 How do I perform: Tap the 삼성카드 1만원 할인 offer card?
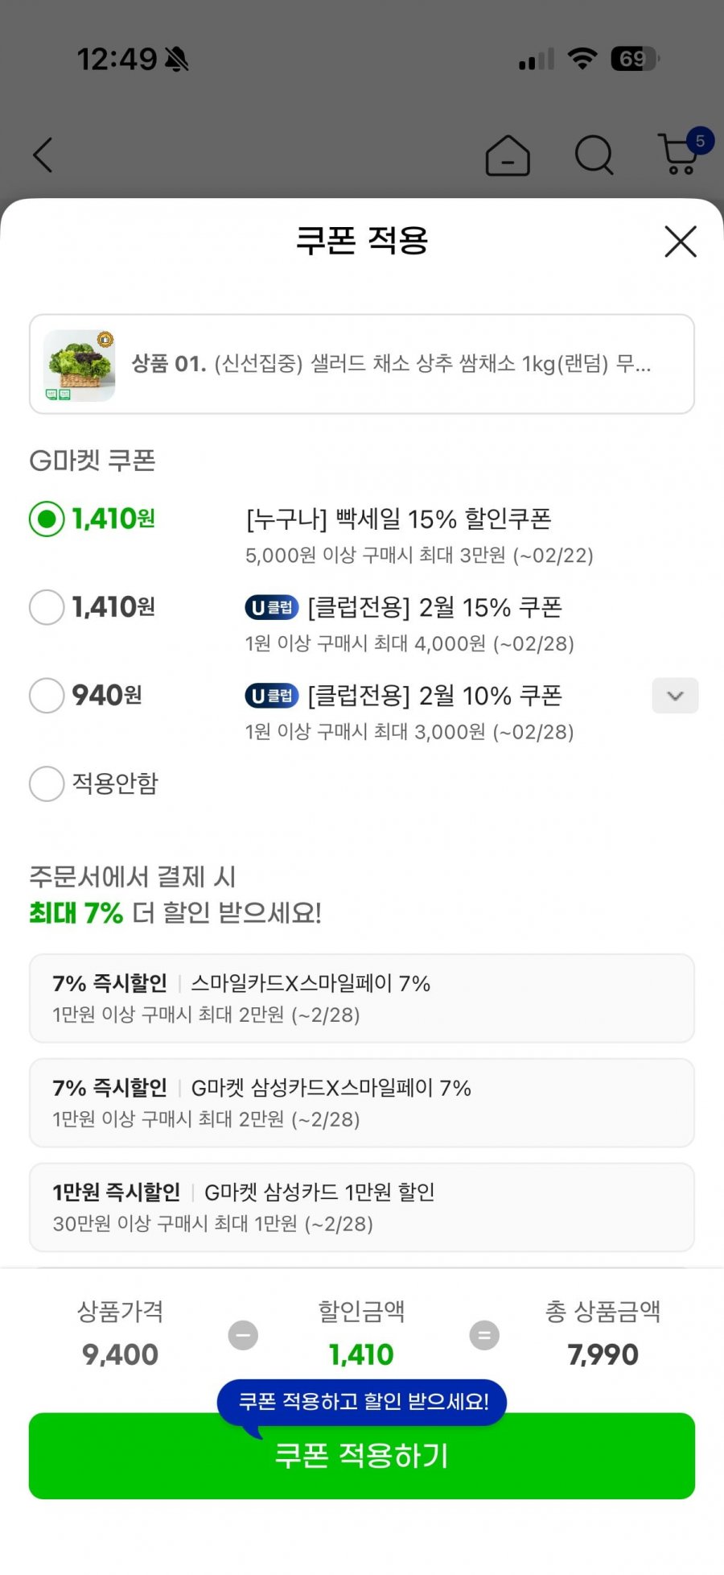(362, 1207)
